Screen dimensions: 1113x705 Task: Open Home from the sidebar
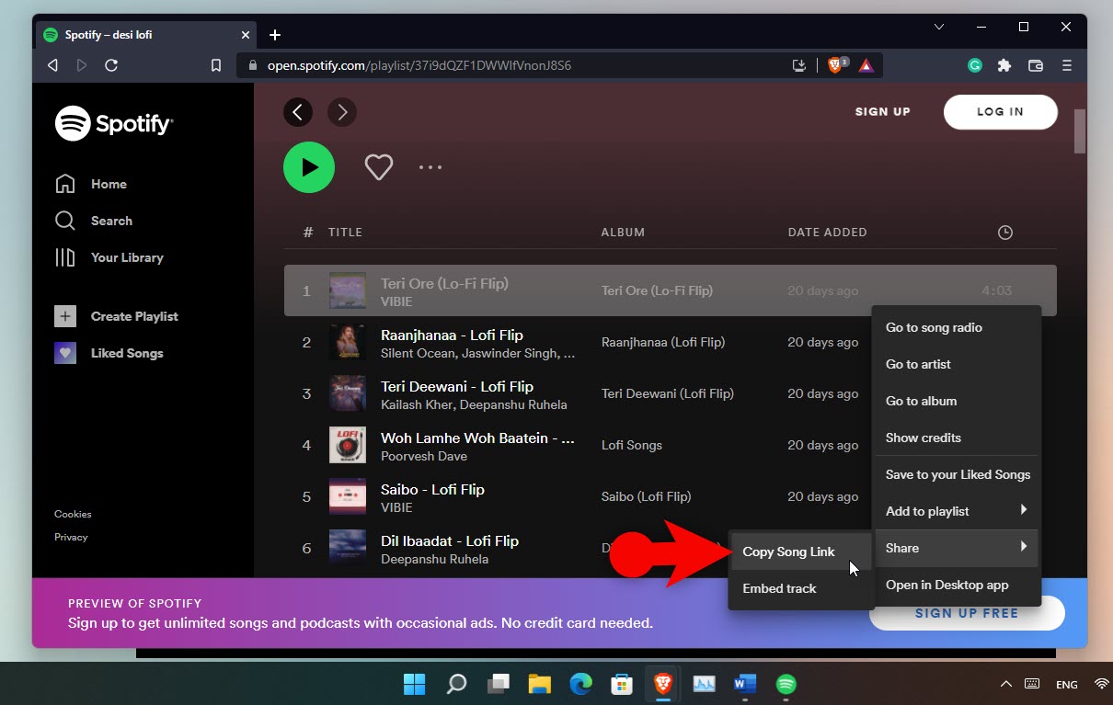click(x=91, y=184)
